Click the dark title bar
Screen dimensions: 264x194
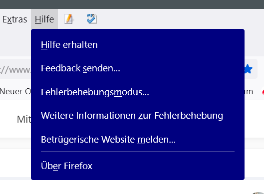click(x=132, y=4)
